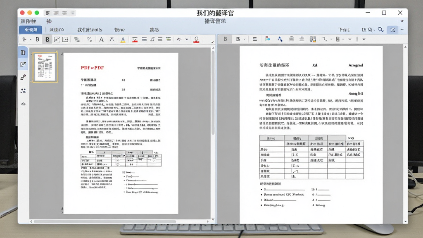Click the left document pane's horizontal scrollbar
Viewport: 423px width, 238px height.
pos(105,221)
